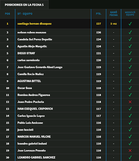Viewport: 139px width, 161px height.
Task: Click green check for Agustin Alejo Margetic
Action: coord(130,46)
